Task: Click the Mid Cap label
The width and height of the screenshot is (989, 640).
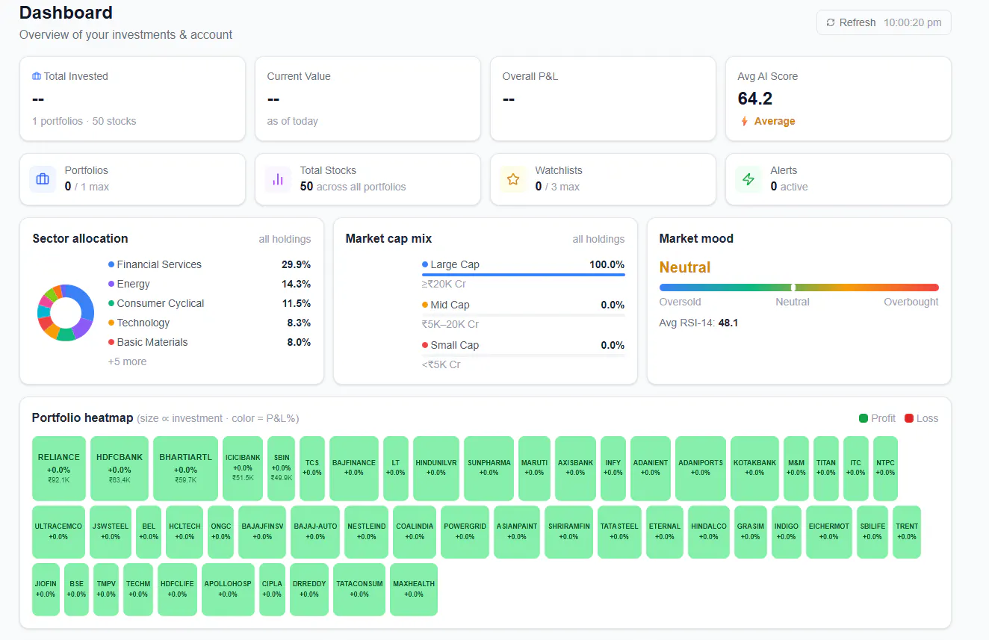Action: coord(450,305)
